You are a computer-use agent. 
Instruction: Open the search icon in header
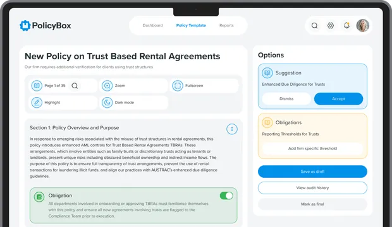(314, 25)
